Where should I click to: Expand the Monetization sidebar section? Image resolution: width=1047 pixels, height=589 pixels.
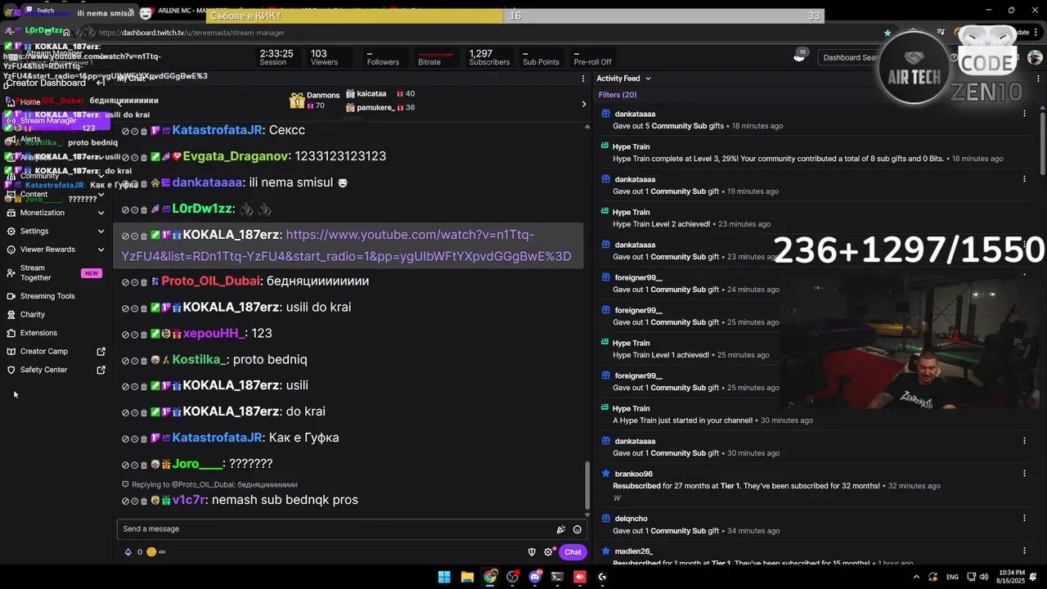pos(101,213)
